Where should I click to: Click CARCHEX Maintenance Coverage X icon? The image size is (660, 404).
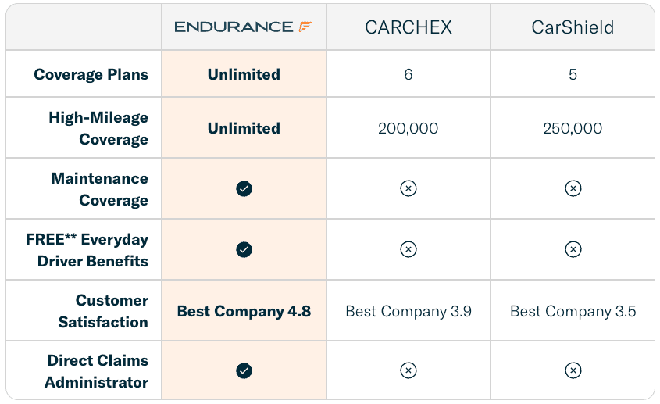pyautogui.click(x=408, y=188)
